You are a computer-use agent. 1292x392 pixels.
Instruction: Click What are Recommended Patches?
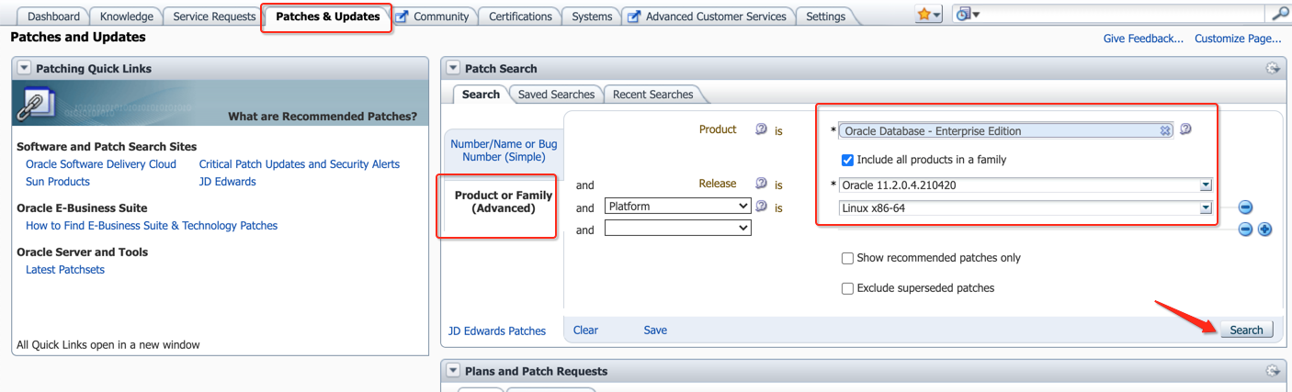(323, 117)
